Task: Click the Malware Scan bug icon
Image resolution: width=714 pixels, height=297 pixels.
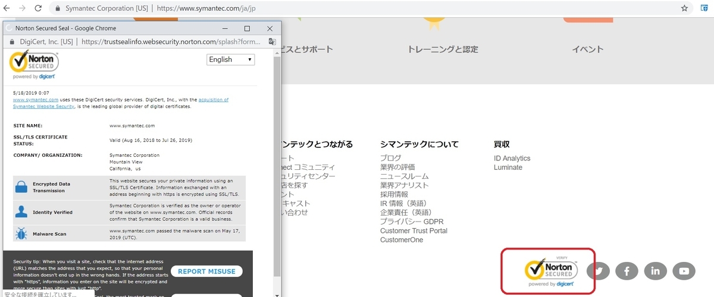Action: (21, 233)
